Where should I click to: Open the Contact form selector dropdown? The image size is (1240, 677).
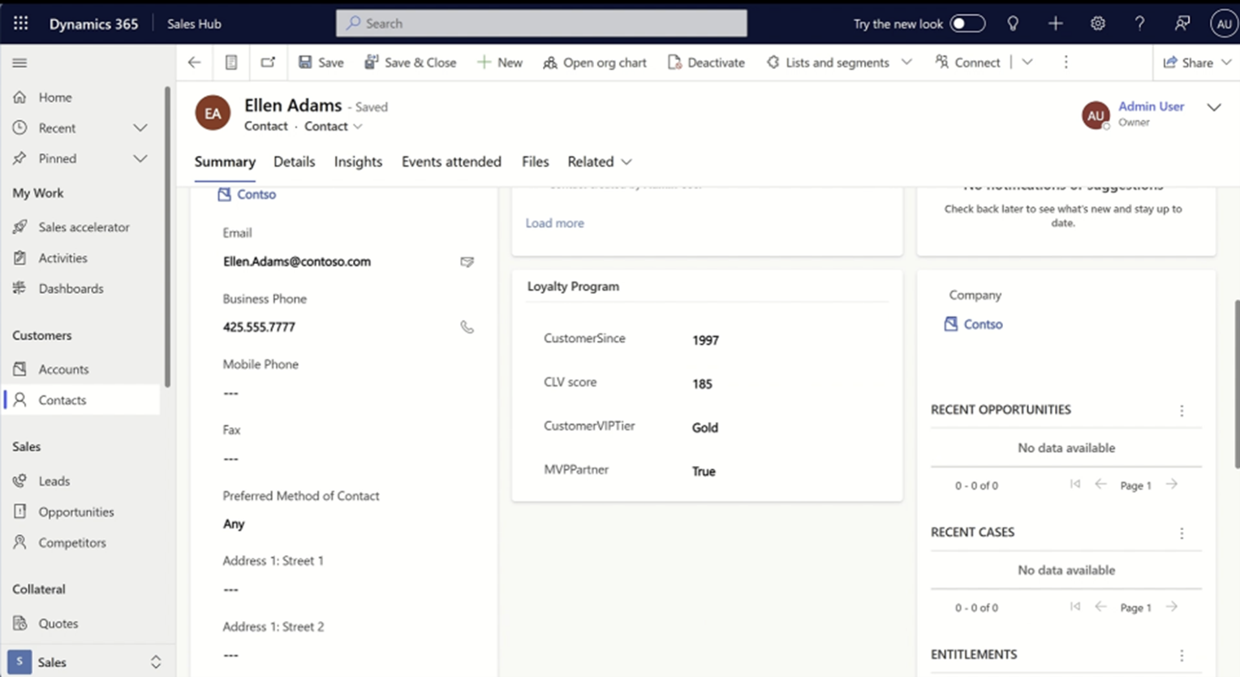(x=333, y=127)
